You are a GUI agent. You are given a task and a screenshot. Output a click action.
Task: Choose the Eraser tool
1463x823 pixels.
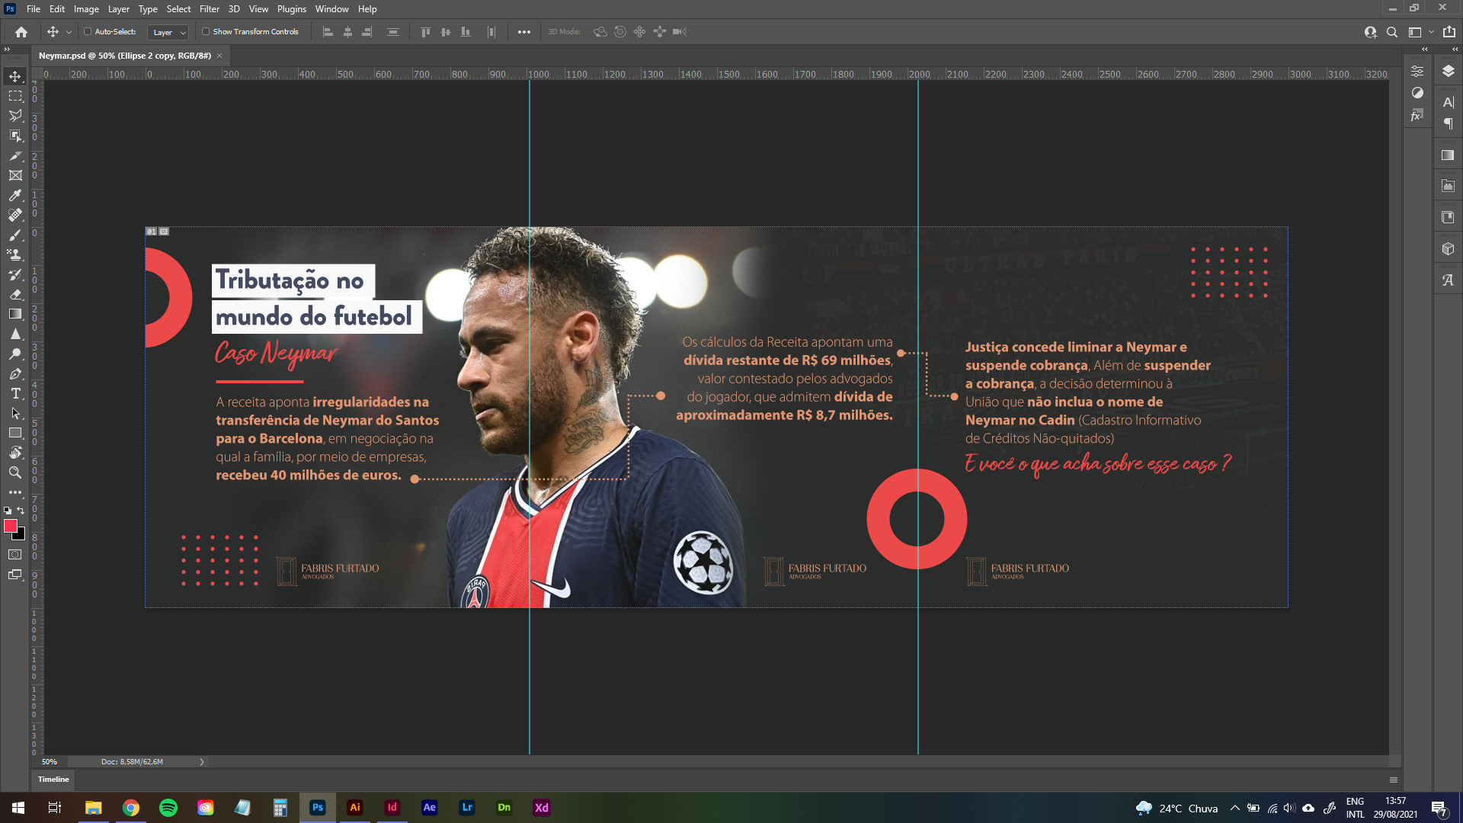coord(14,295)
